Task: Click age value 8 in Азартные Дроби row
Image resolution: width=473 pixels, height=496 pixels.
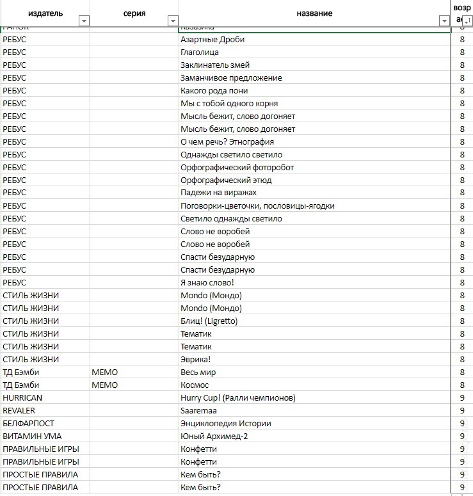Action: click(462, 40)
